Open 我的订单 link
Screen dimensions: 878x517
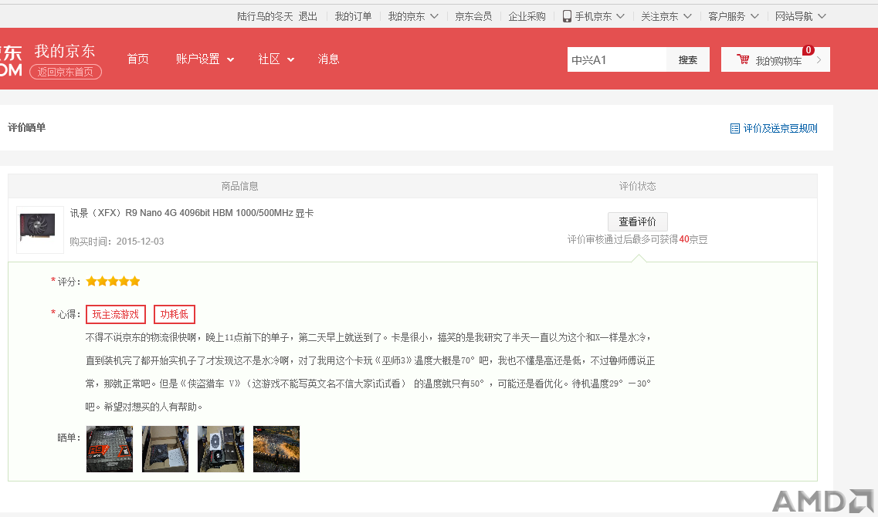coord(354,16)
